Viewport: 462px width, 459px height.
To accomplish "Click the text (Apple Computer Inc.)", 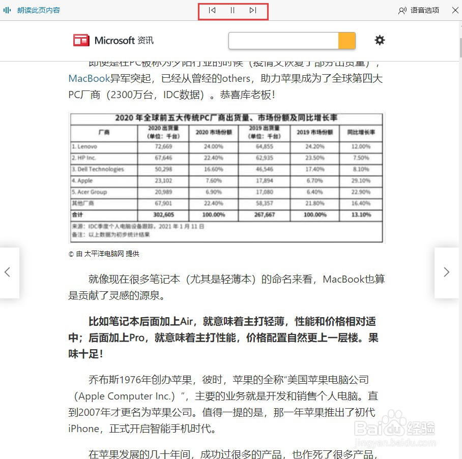I will (x=125, y=396).
